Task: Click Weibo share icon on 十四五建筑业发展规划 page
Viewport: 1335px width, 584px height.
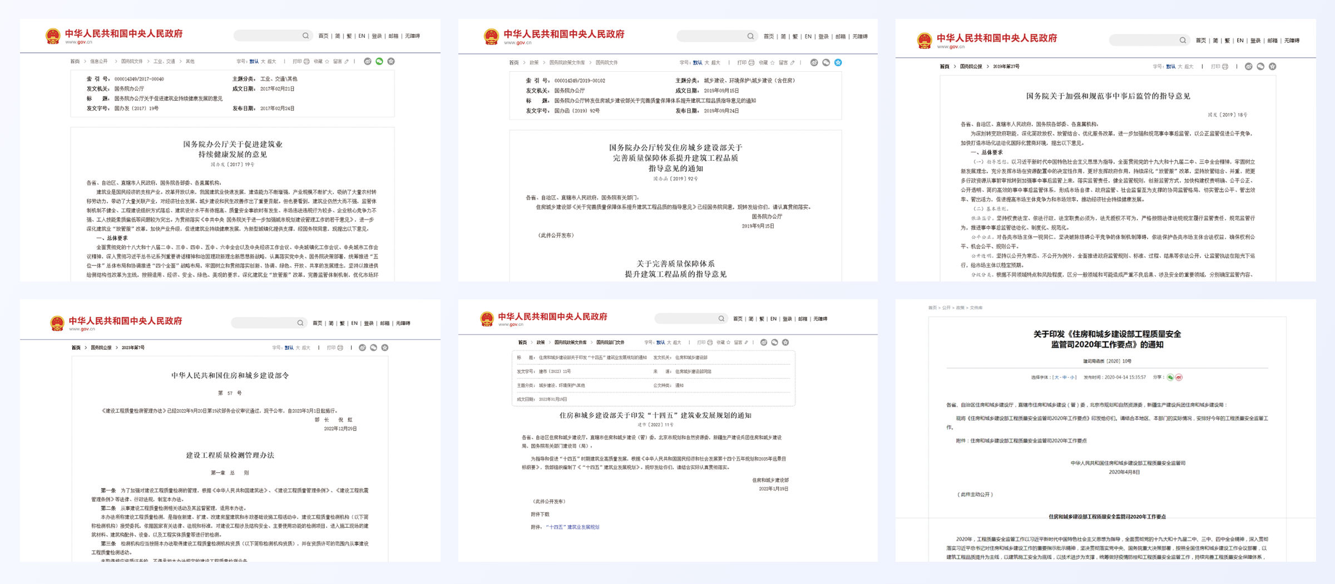Action: pos(764,342)
